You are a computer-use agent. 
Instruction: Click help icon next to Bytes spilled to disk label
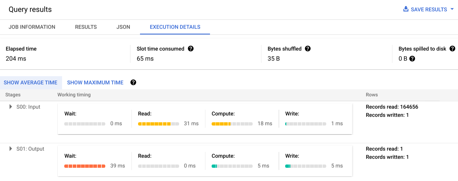[452, 49]
